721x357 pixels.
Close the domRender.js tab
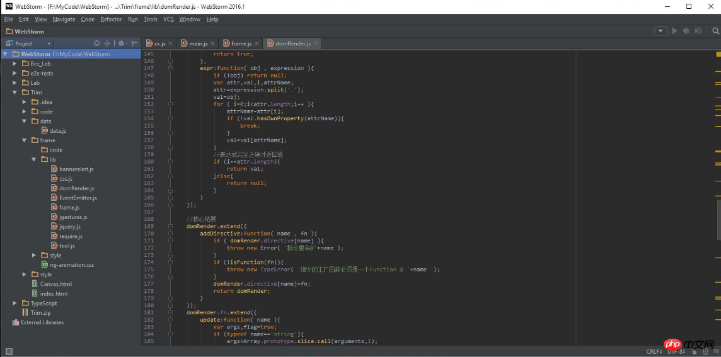coord(315,43)
